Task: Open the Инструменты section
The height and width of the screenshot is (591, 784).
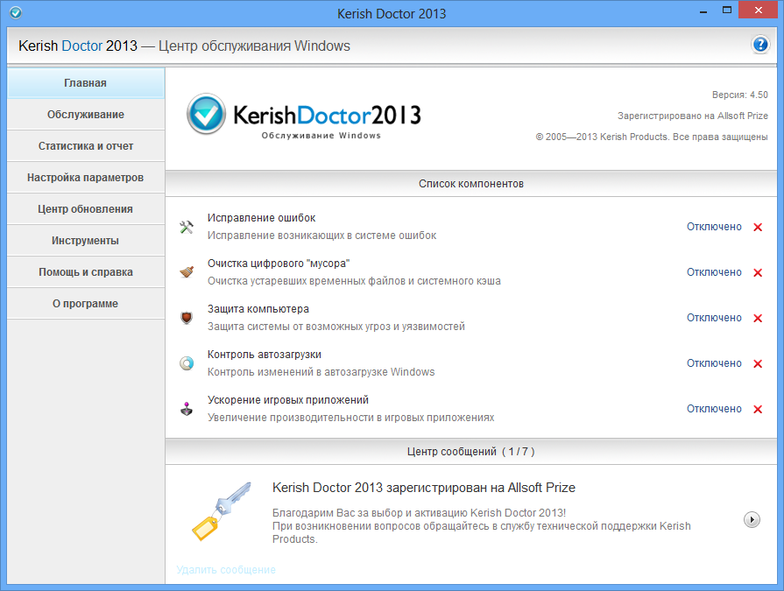Action: [x=85, y=241]
